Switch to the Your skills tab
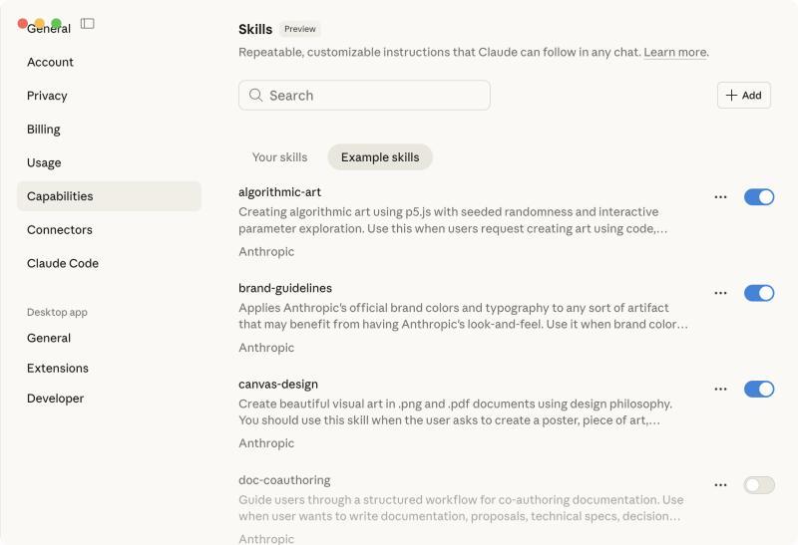 [x=279, y=157]
